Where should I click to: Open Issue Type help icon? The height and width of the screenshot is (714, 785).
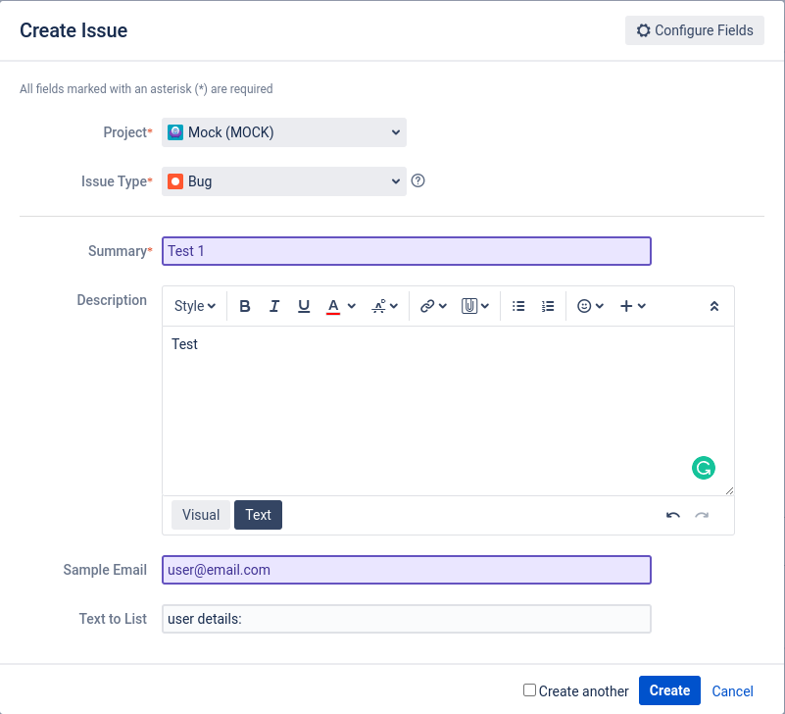point(417,180)
